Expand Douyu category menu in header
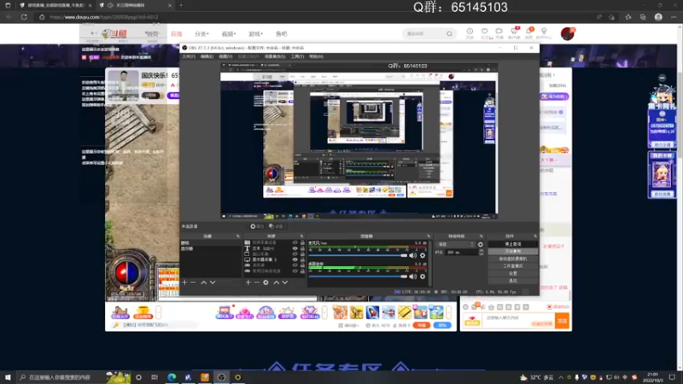Viewport: 683px width, 384px height. tap(201, 34)
